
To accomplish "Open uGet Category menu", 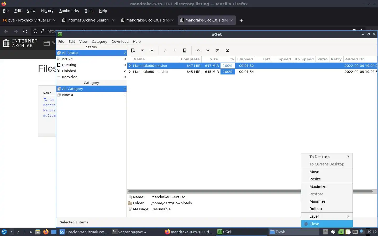I will 99,41.
